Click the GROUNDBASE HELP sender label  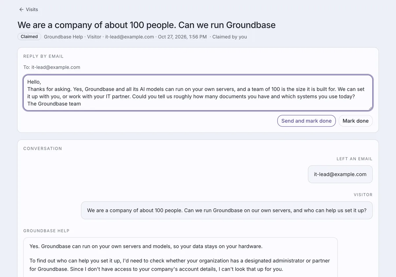tap(47, 231)
